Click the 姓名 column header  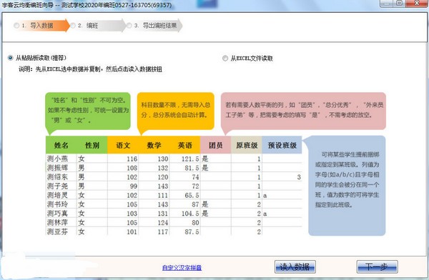[x=61, y=145]
